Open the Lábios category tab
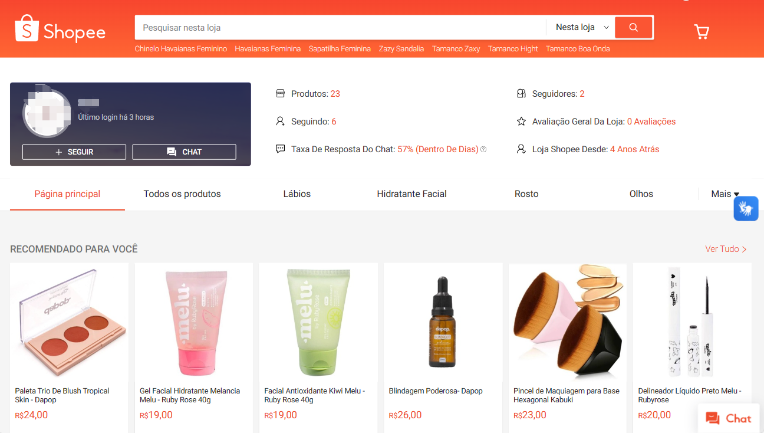The height and width of the screenshot is (433, 764). tap(297, 193)
